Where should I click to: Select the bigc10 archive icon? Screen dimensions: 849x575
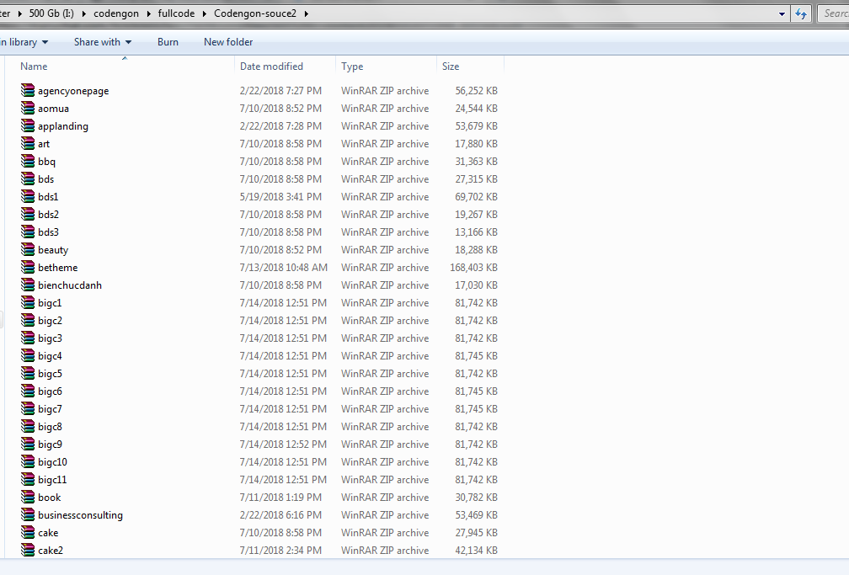(x=28, y=462)
